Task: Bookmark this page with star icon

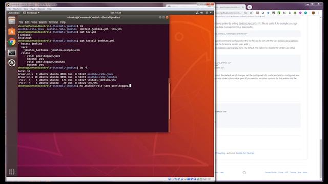Action: [251, 13]
